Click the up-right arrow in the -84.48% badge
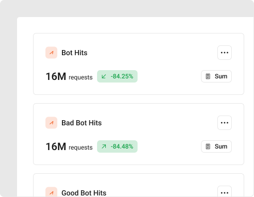 [104, 146]
